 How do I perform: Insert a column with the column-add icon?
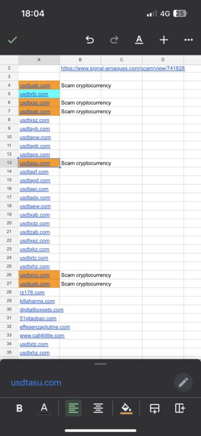180,408
